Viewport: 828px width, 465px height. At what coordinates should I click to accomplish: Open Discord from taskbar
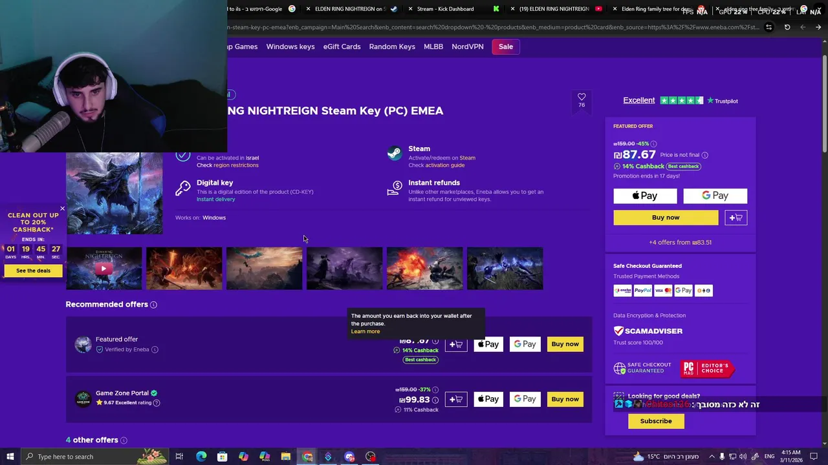click(x=349, y=457)
